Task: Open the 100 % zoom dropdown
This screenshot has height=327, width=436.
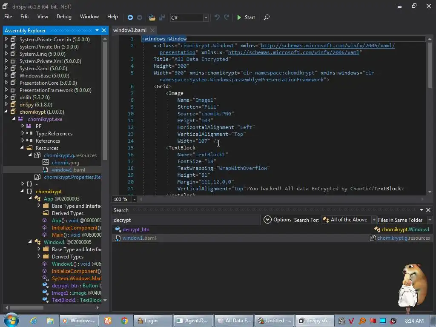Action: (134, 199)
